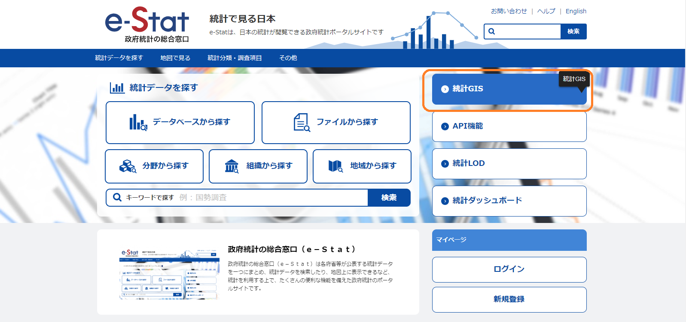Click the building icon in 組織から探す
The height and width of the screenshot is (322, 686).
point(232,166)
